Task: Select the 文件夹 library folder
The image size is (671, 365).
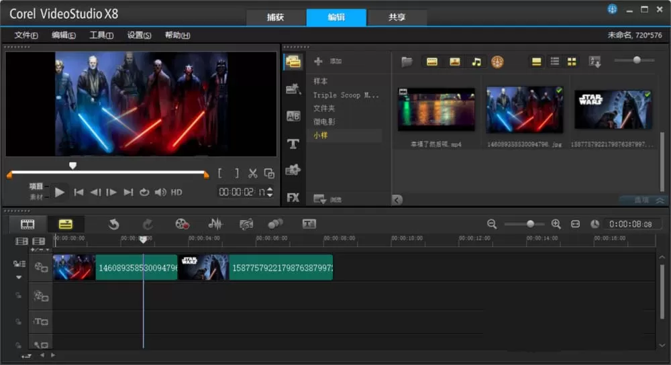Action: [324, 108]
